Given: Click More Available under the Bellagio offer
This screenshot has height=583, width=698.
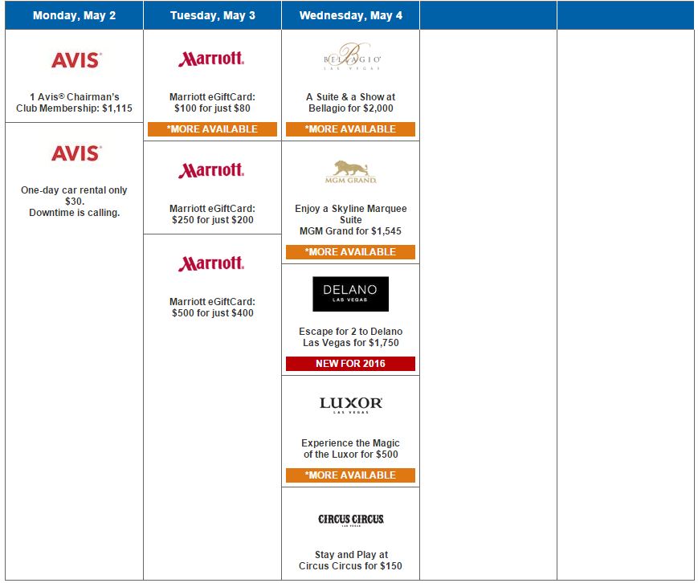Looking at the screenshot, I should pos(350,129).
